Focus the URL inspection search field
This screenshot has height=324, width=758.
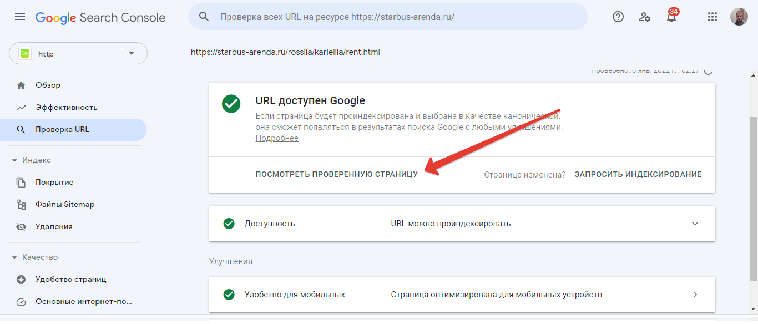388,17
